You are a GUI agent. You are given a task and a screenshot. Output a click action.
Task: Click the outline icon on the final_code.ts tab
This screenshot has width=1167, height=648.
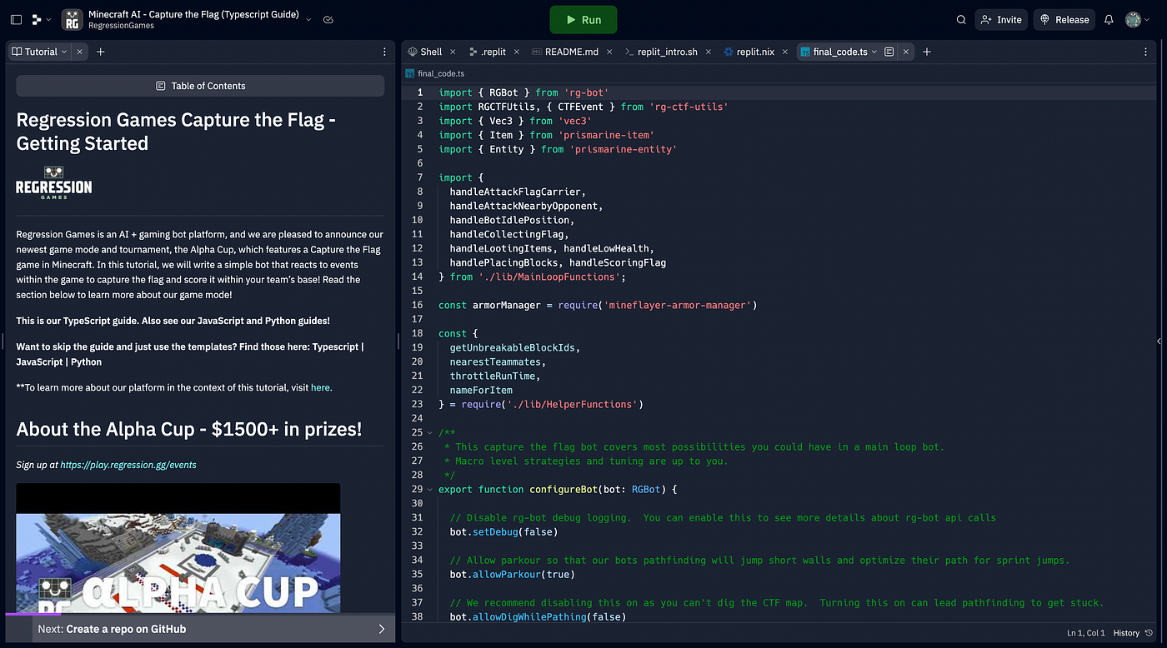pyautogui.click(x=889, y=52)
